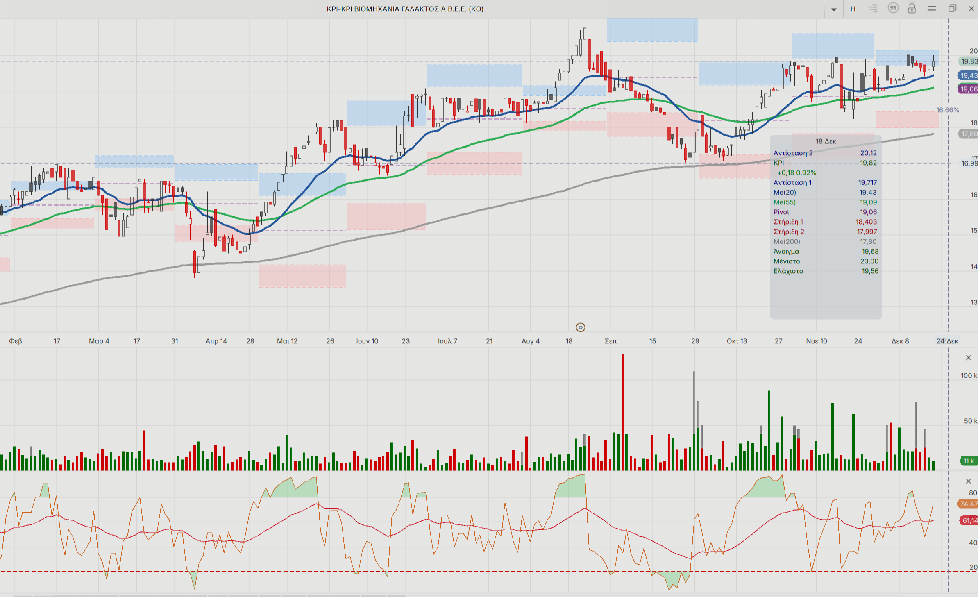
Task: Click the grey 17,80 Me(200) axis tag
Action: coord(968,134)
